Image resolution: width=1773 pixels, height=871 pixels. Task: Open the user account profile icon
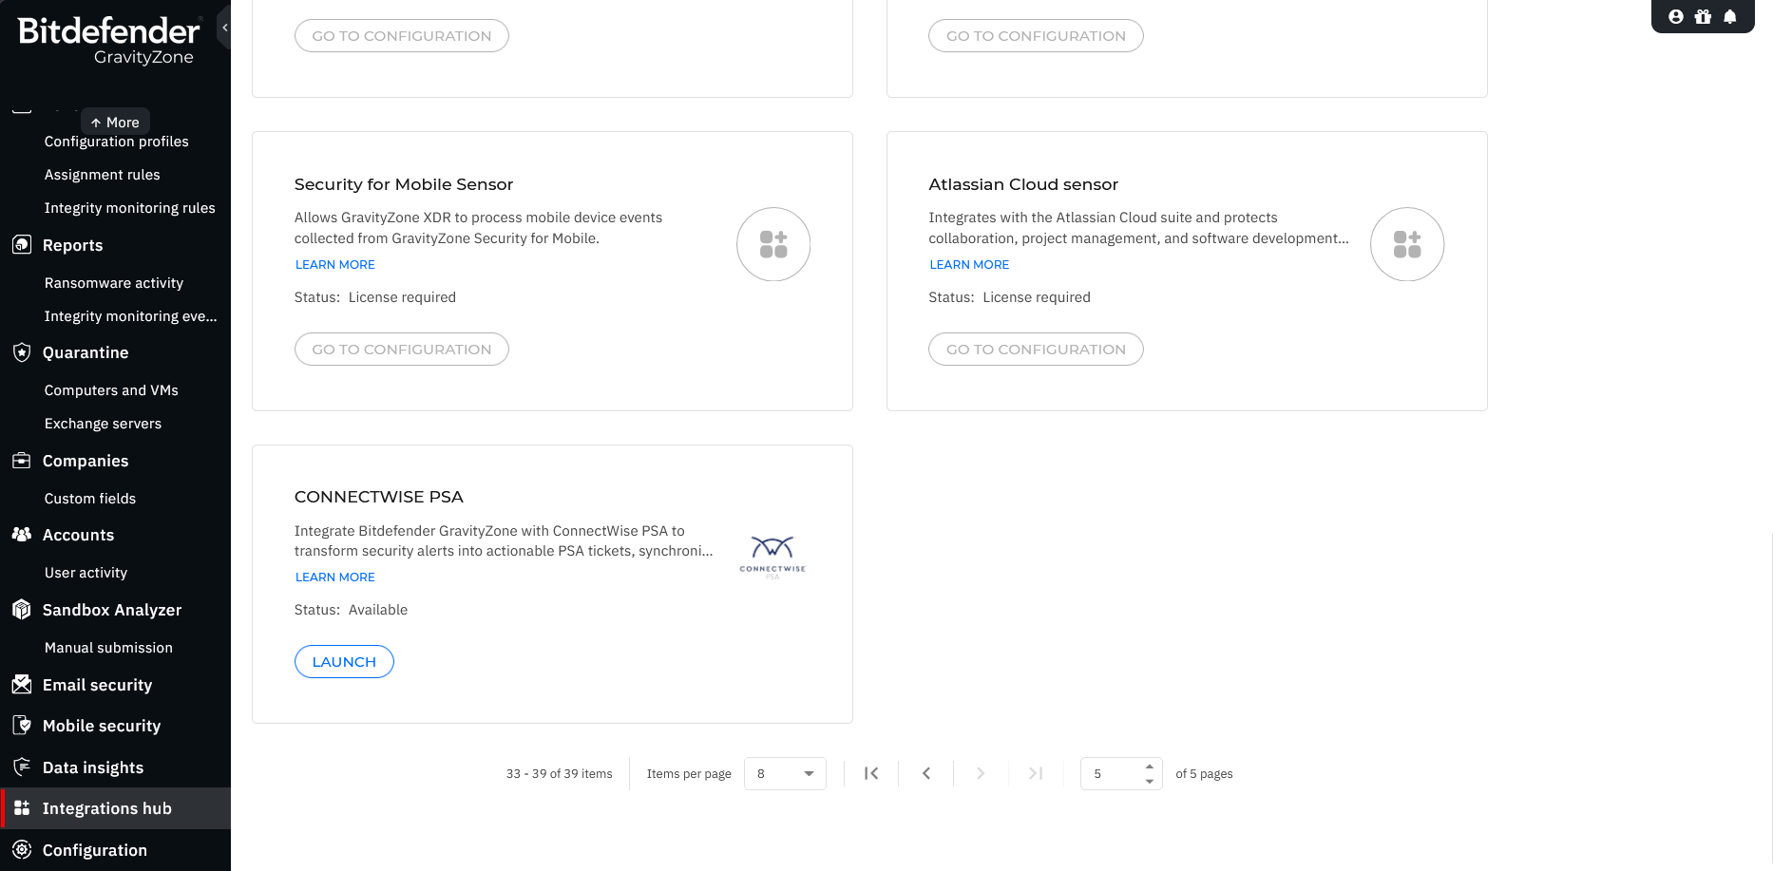[1676, 16]
